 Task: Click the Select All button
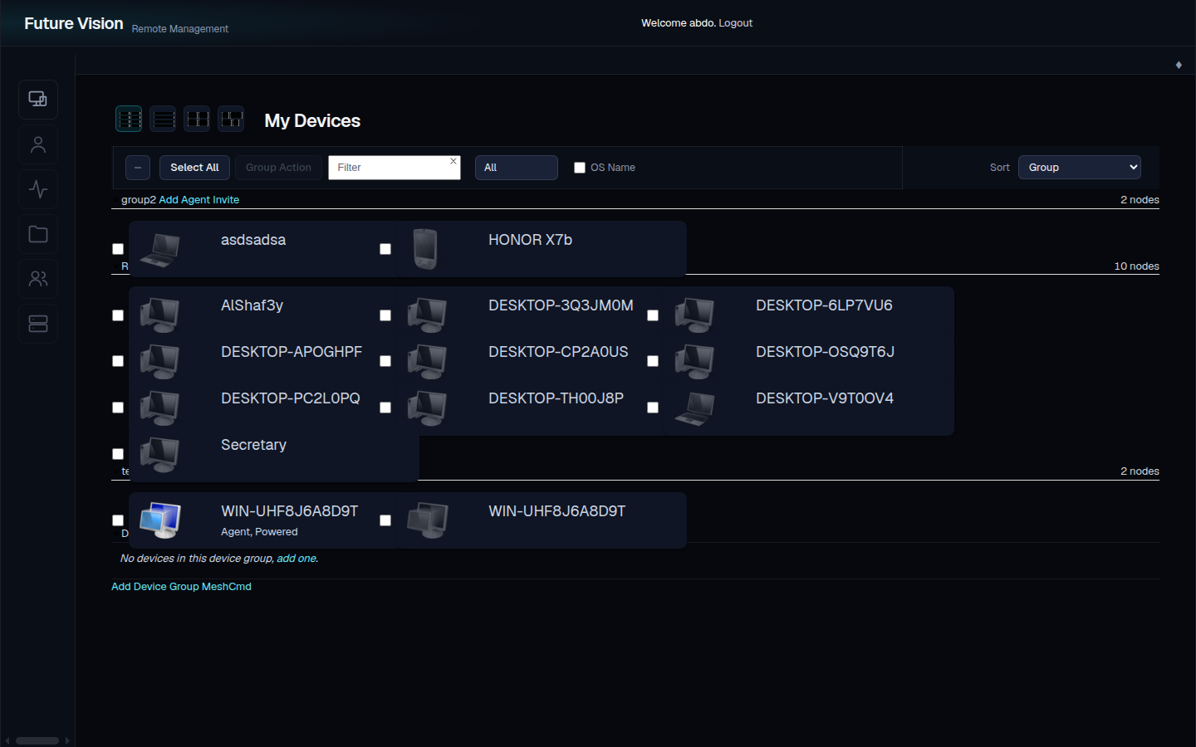(x=194, y=168)
